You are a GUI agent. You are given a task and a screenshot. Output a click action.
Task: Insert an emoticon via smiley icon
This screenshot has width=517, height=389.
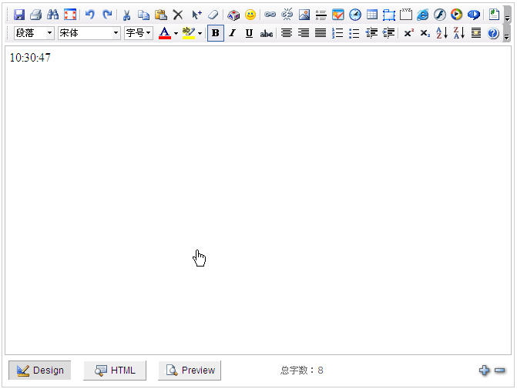[x=250, y=15]
